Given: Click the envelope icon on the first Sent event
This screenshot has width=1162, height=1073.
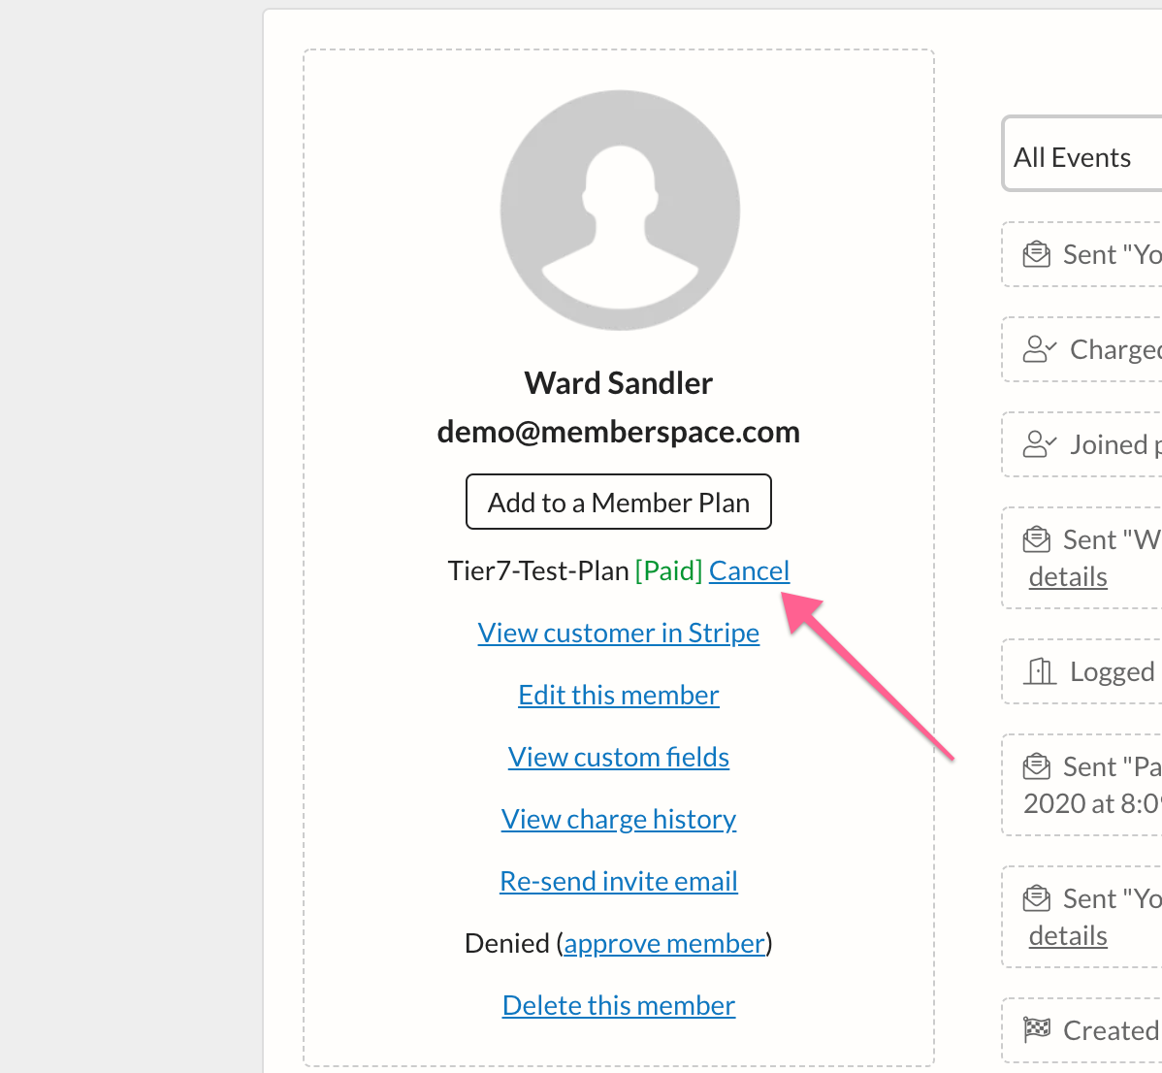Looking at the screenshot, I should coord(1037,253).
